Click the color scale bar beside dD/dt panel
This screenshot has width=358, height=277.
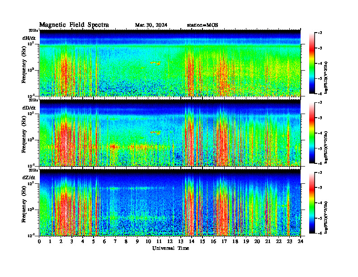point(312,133)
